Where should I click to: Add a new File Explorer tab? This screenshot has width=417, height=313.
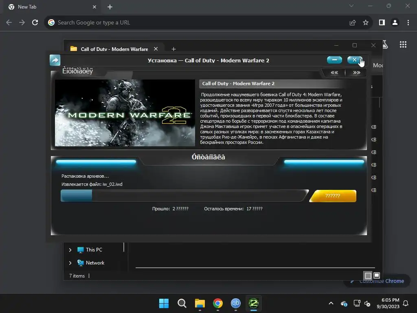coord(173,49)
